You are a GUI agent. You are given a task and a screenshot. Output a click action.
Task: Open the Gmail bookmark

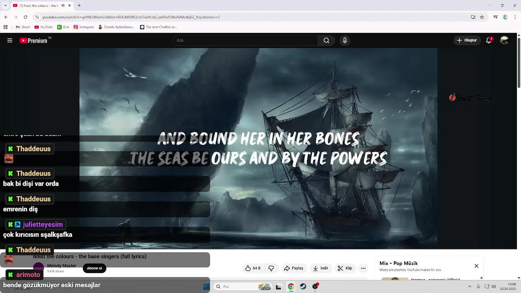click(x=23, y=27)
